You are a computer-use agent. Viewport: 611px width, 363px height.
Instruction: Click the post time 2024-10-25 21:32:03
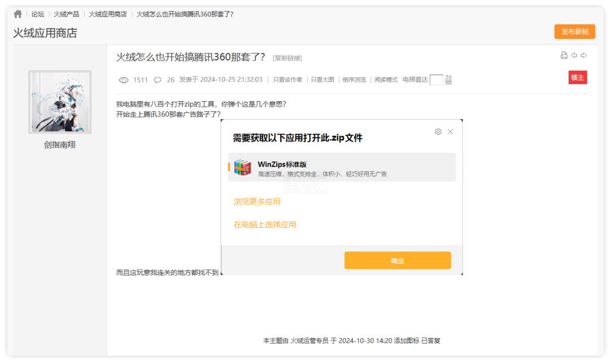tap(231, 80)
